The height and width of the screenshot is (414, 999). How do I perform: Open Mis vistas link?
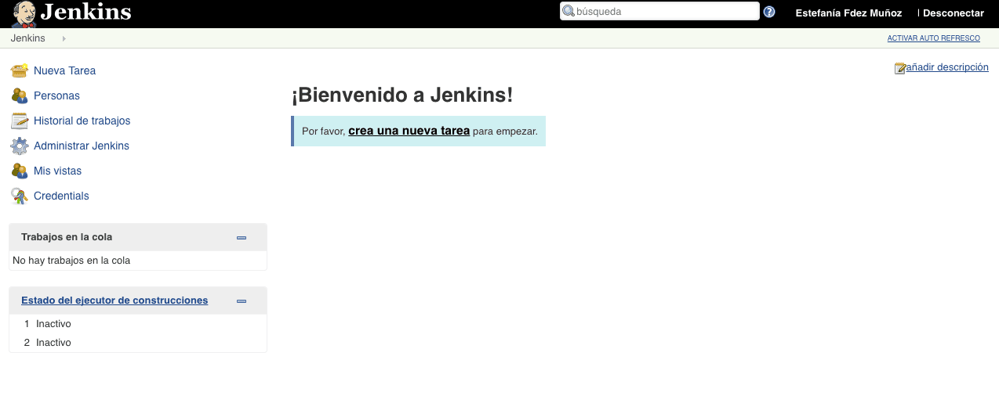[x=57, y=171]
